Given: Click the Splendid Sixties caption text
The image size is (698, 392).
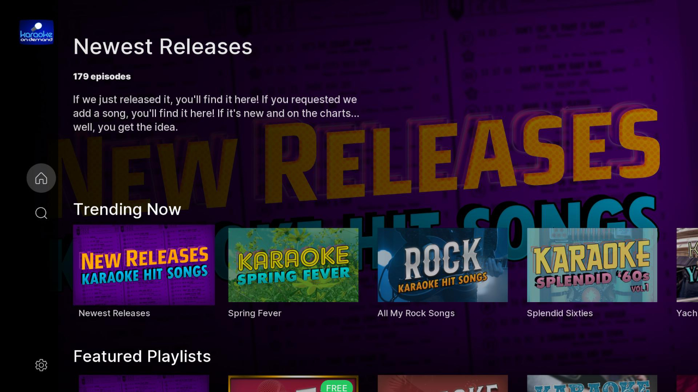Looking at the screenshot, I should pyautogui.click(x=559, y=313).
